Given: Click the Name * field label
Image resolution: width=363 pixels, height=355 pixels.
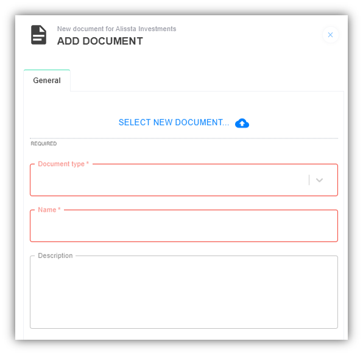Looking at the screenshot, I should point(49,210).
